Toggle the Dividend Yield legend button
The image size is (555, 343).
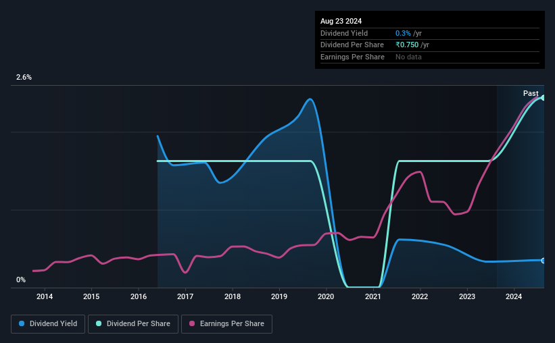[48, 324]
